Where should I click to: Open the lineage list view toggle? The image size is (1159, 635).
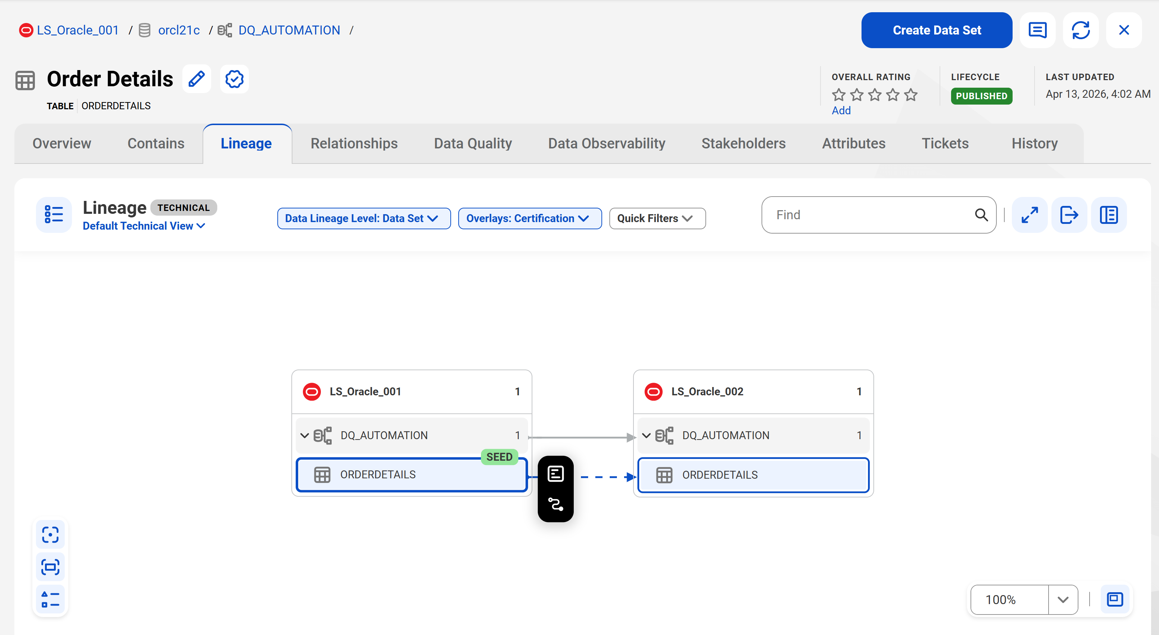[x=54, y=215]
